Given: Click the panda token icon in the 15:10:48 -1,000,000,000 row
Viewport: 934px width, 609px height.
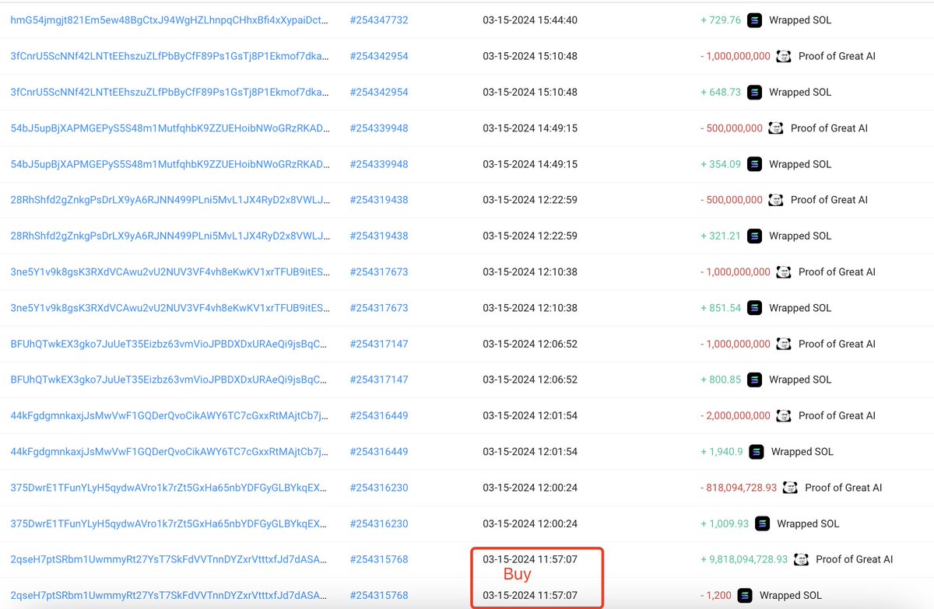Looking at the screenshot, I should (x=784, y=56).
